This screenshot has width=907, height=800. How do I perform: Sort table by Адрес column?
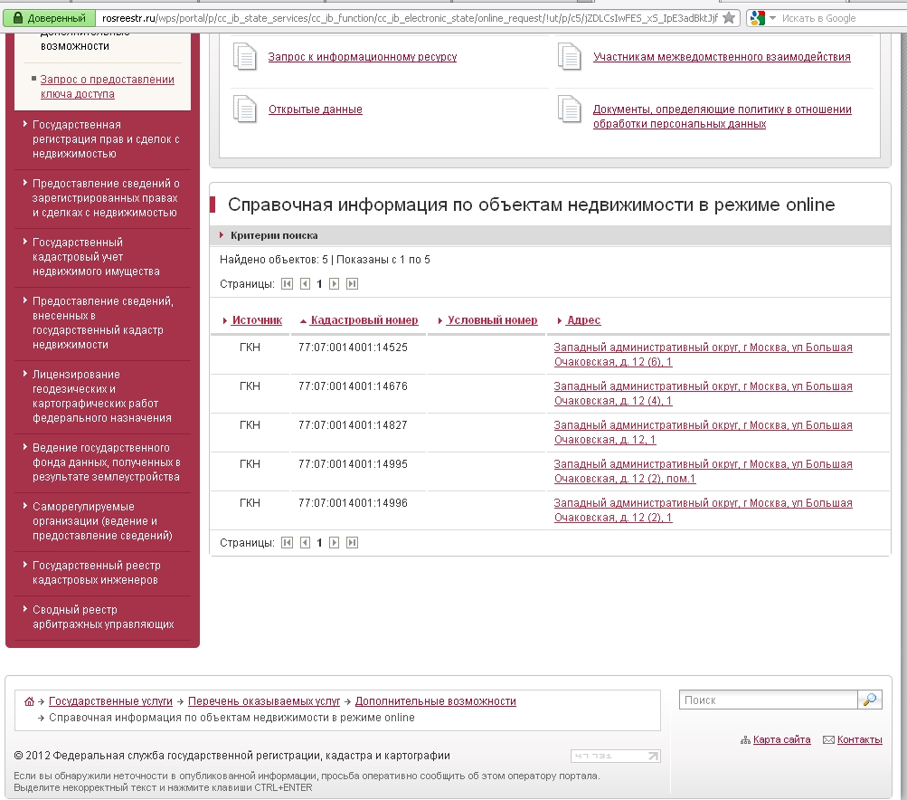583,320
